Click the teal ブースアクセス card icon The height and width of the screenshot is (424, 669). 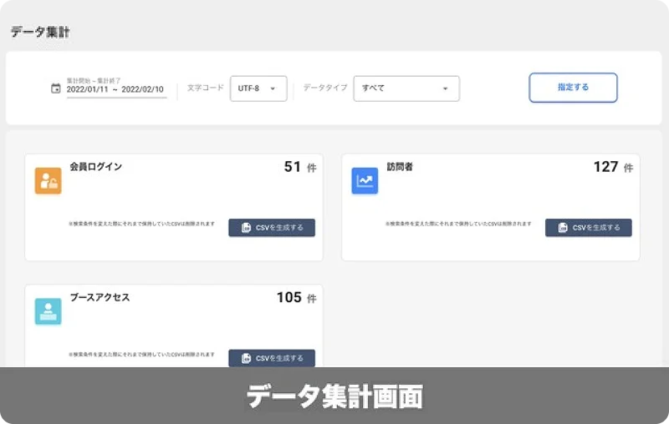[48, 311]
